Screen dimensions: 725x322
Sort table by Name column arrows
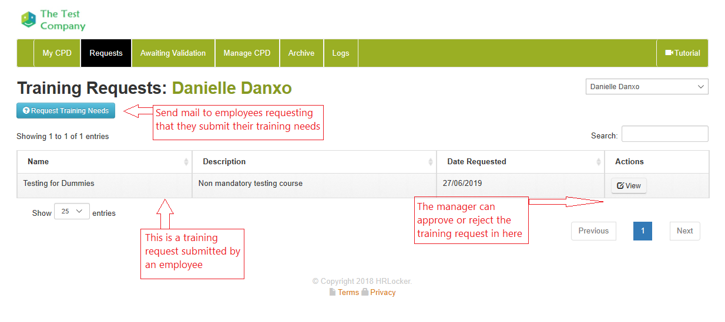(x=186, y=162)
